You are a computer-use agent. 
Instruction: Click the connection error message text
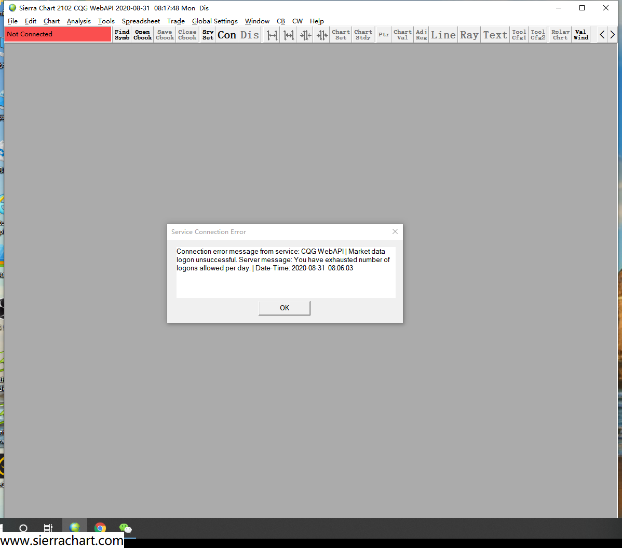[x=283, y=259]
